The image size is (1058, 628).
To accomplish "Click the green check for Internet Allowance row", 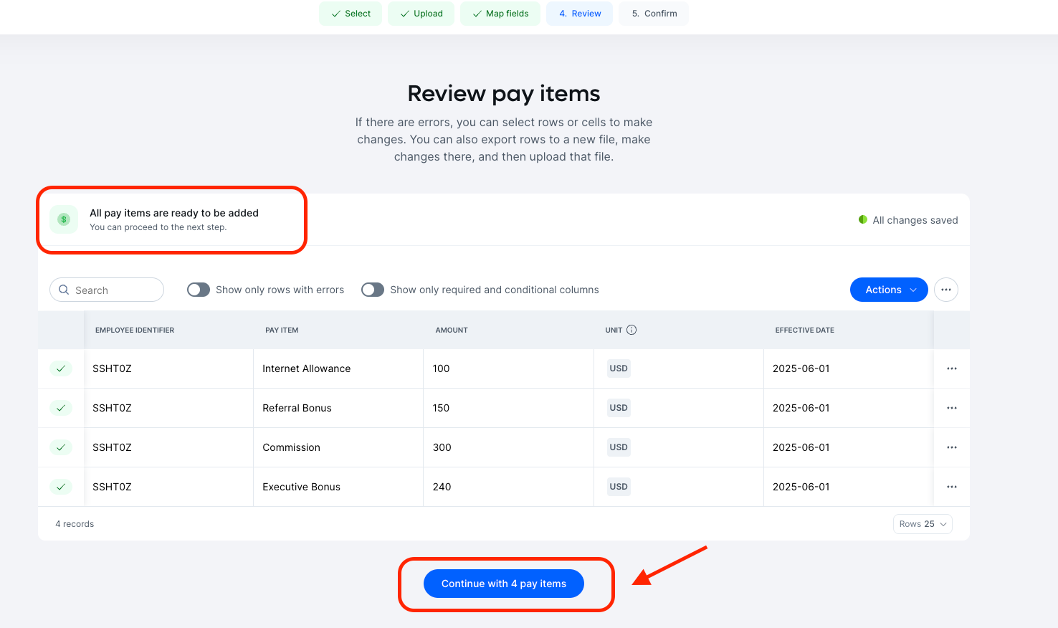I will point(61,368).
